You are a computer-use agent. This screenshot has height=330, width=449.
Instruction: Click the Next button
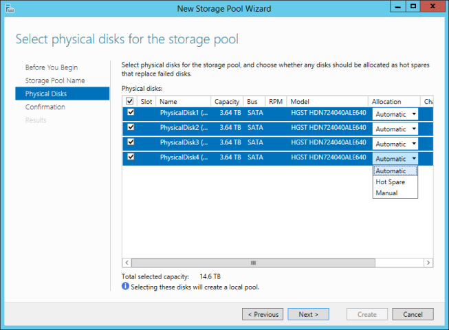[309, 314]
